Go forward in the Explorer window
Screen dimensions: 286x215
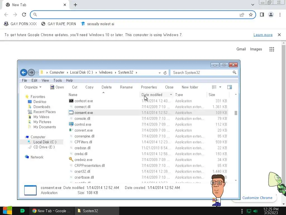click(x=31, y=73)
